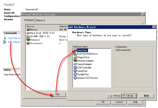The width and height of the screenshot is (158, 108).
Task: Select Parallel Port icon in list
Action: tap(75, 74)
